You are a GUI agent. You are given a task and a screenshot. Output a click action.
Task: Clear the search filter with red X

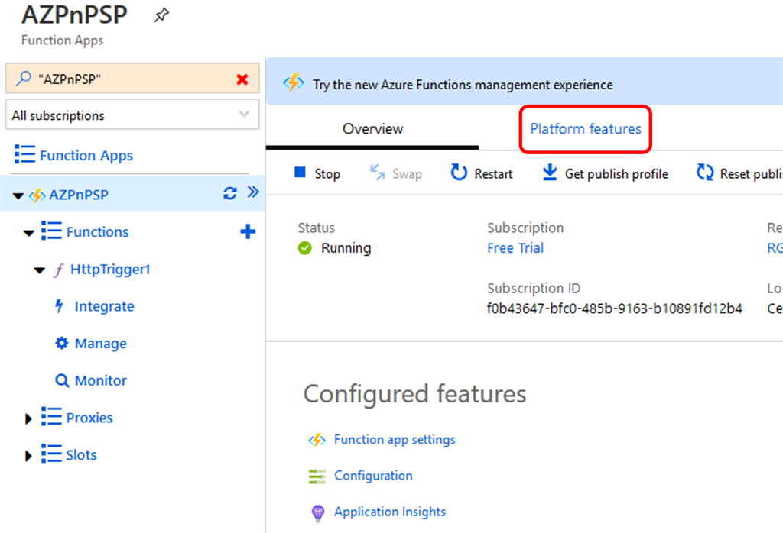pyautogui.click(x=242, y=79)
